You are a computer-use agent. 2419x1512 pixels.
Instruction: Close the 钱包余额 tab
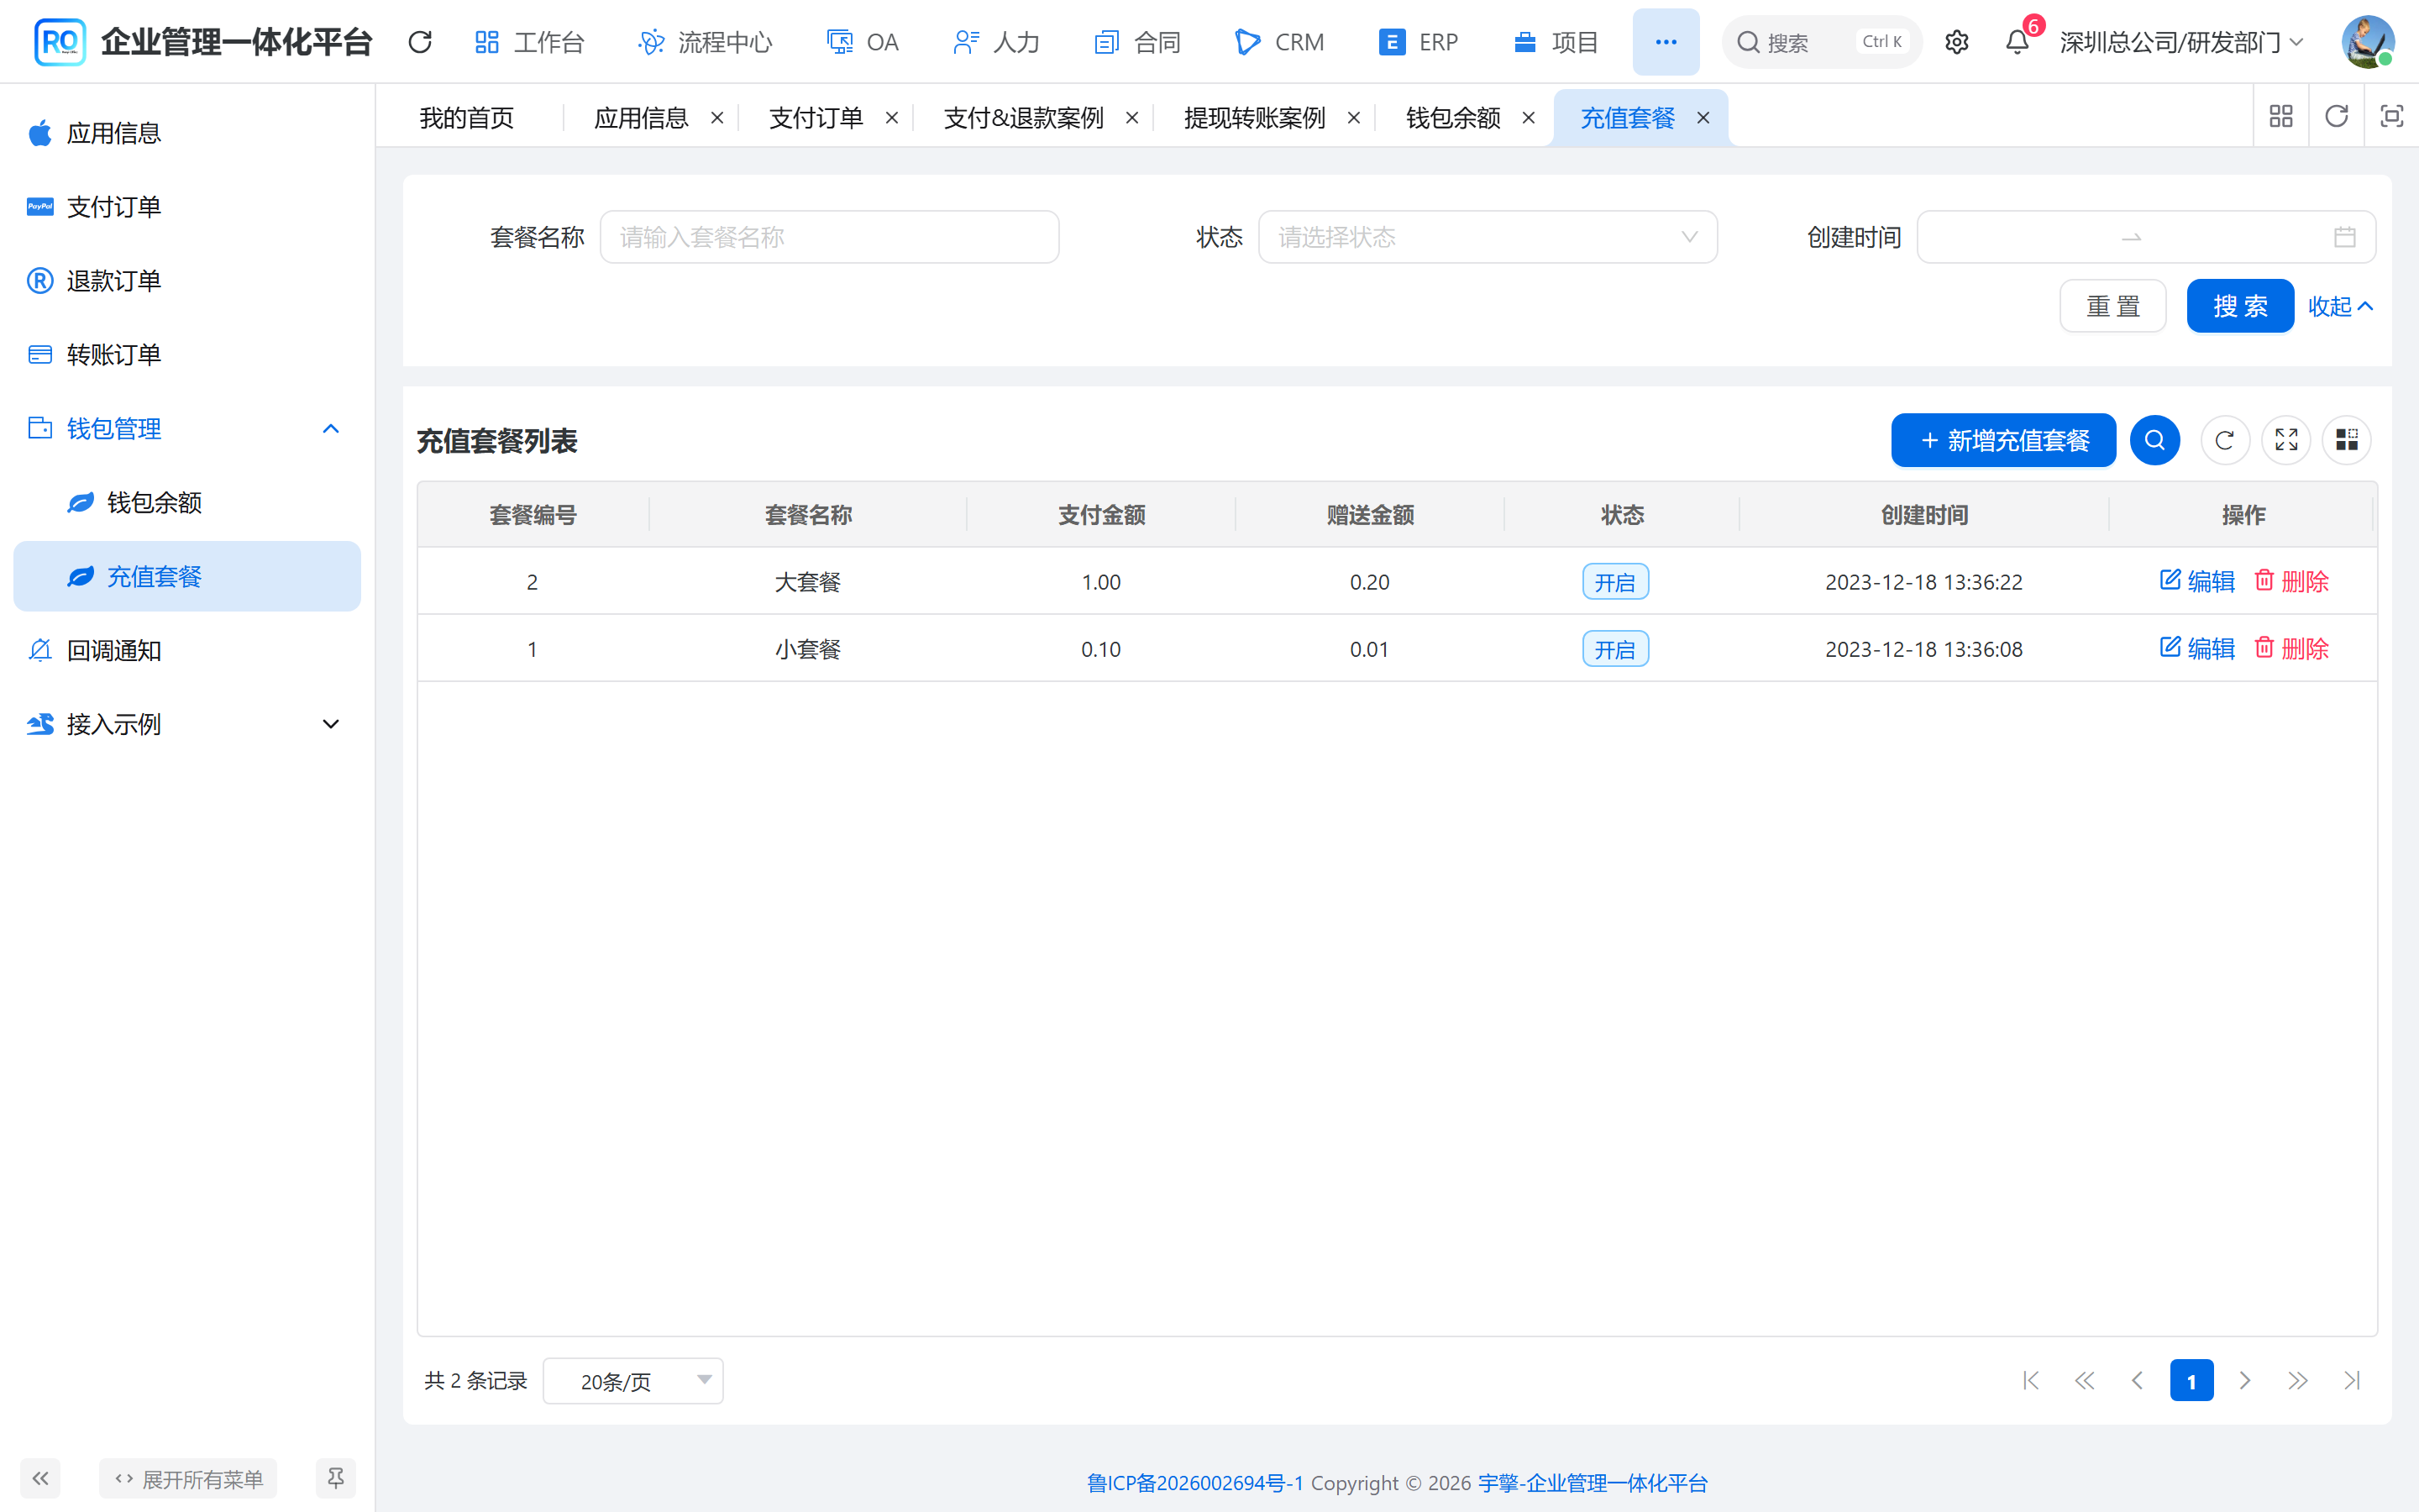1529,118
